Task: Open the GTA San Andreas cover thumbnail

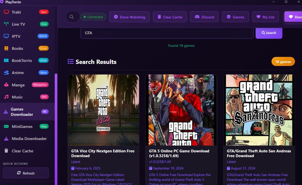Action: click(259, 110)
